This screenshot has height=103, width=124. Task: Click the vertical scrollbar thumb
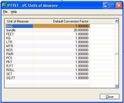point(117,54)
